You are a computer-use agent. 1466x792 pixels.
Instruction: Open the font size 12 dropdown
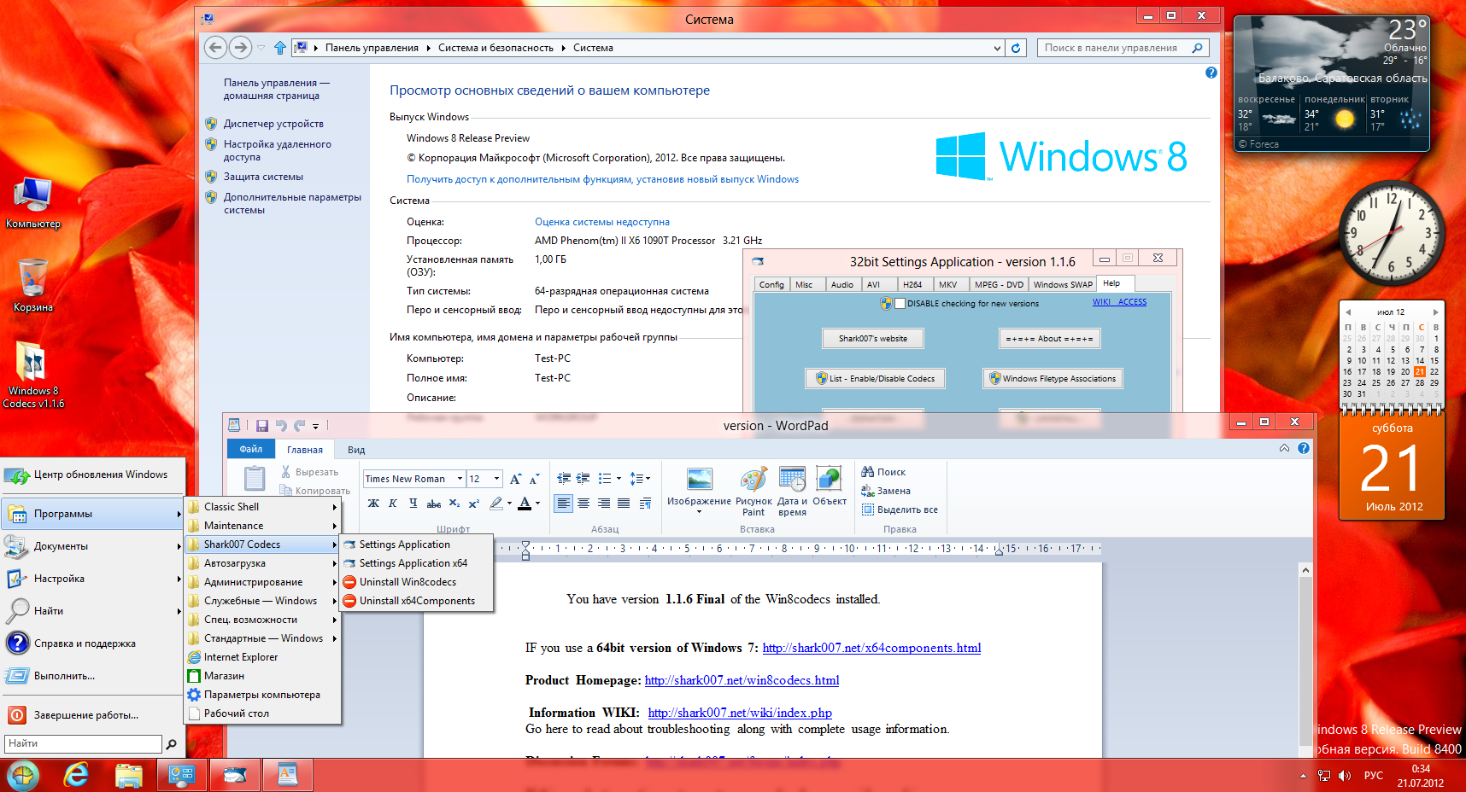pyautogui.click(x=496, y=479)
